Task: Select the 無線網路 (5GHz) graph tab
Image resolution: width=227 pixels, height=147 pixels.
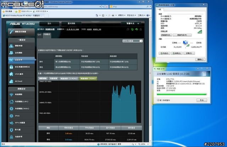Action: [x=88, y=78]
